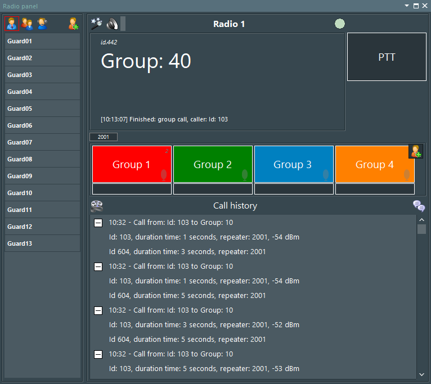
Task: Switch to the groups list icon
Action: click(27, 24)
